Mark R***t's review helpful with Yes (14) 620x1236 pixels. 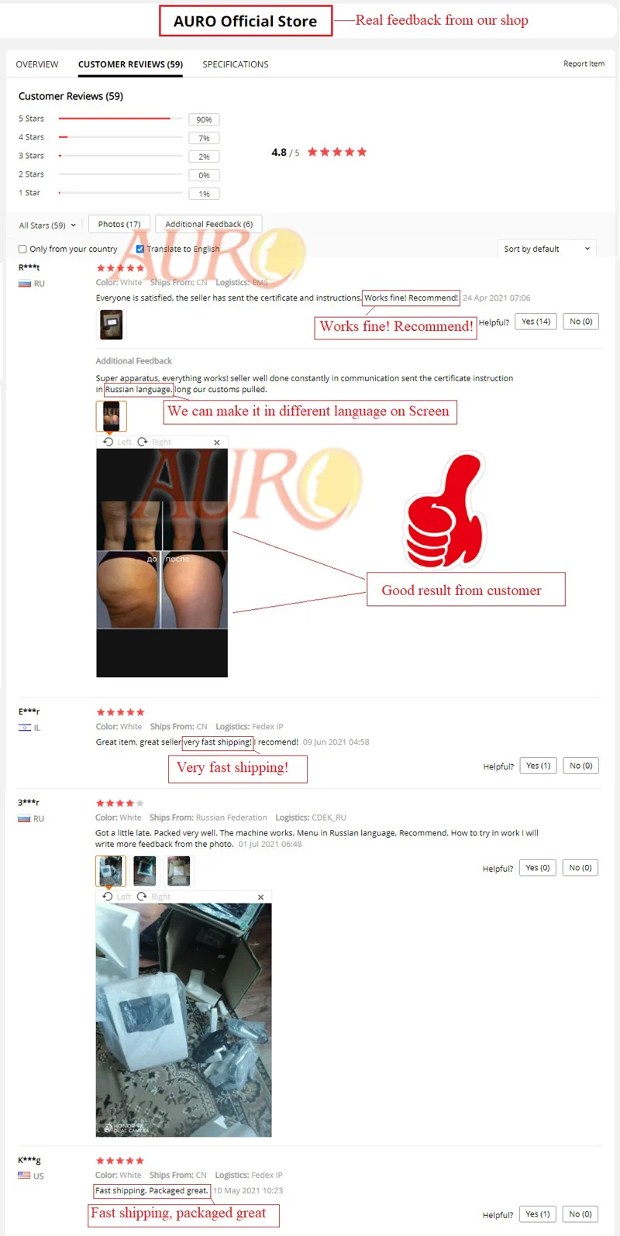tap(536, 322)
